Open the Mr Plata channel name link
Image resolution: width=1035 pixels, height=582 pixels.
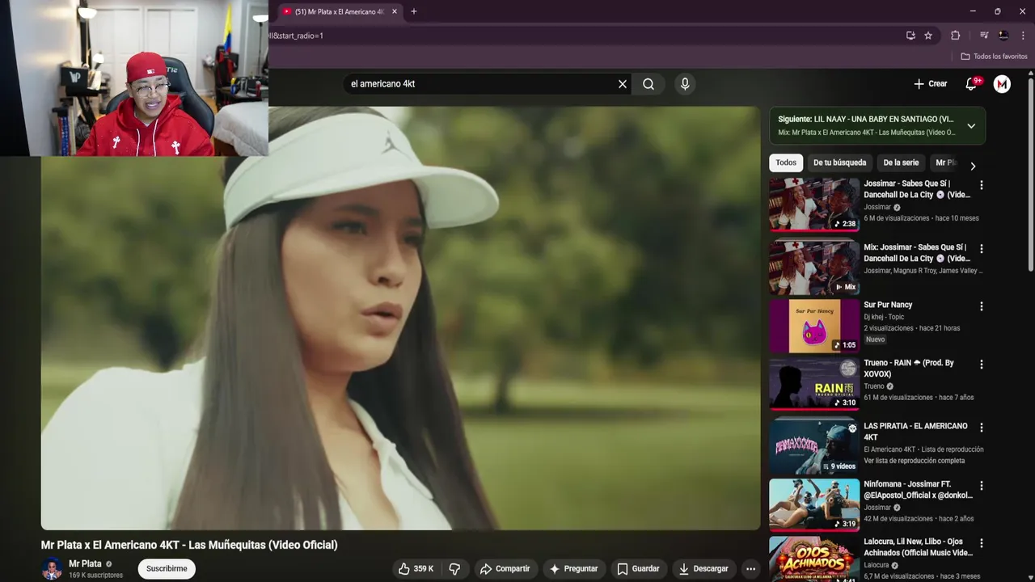(85, 563)
